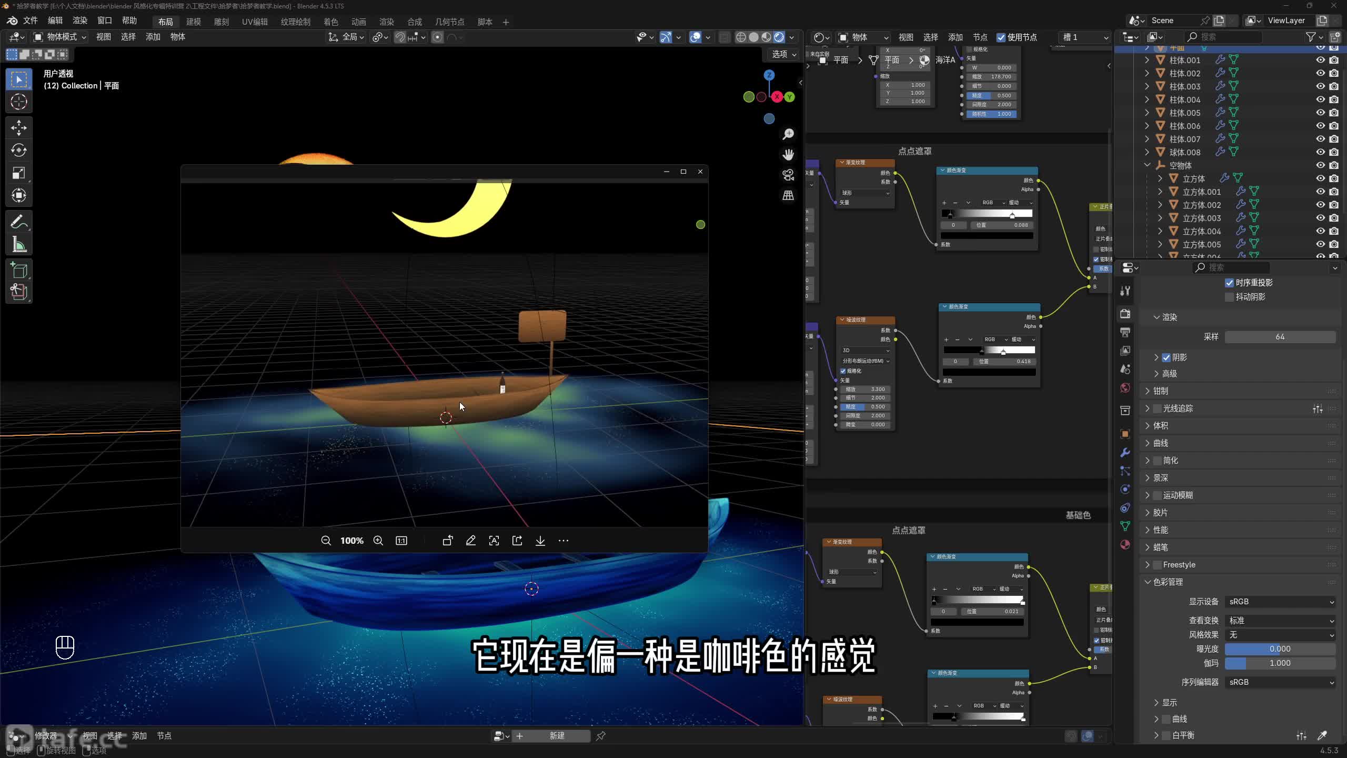Toggle the 时序重投影 checkbox
Image resolution: width=1347 pixels, height=758 pixels.
coord(1229,283)
